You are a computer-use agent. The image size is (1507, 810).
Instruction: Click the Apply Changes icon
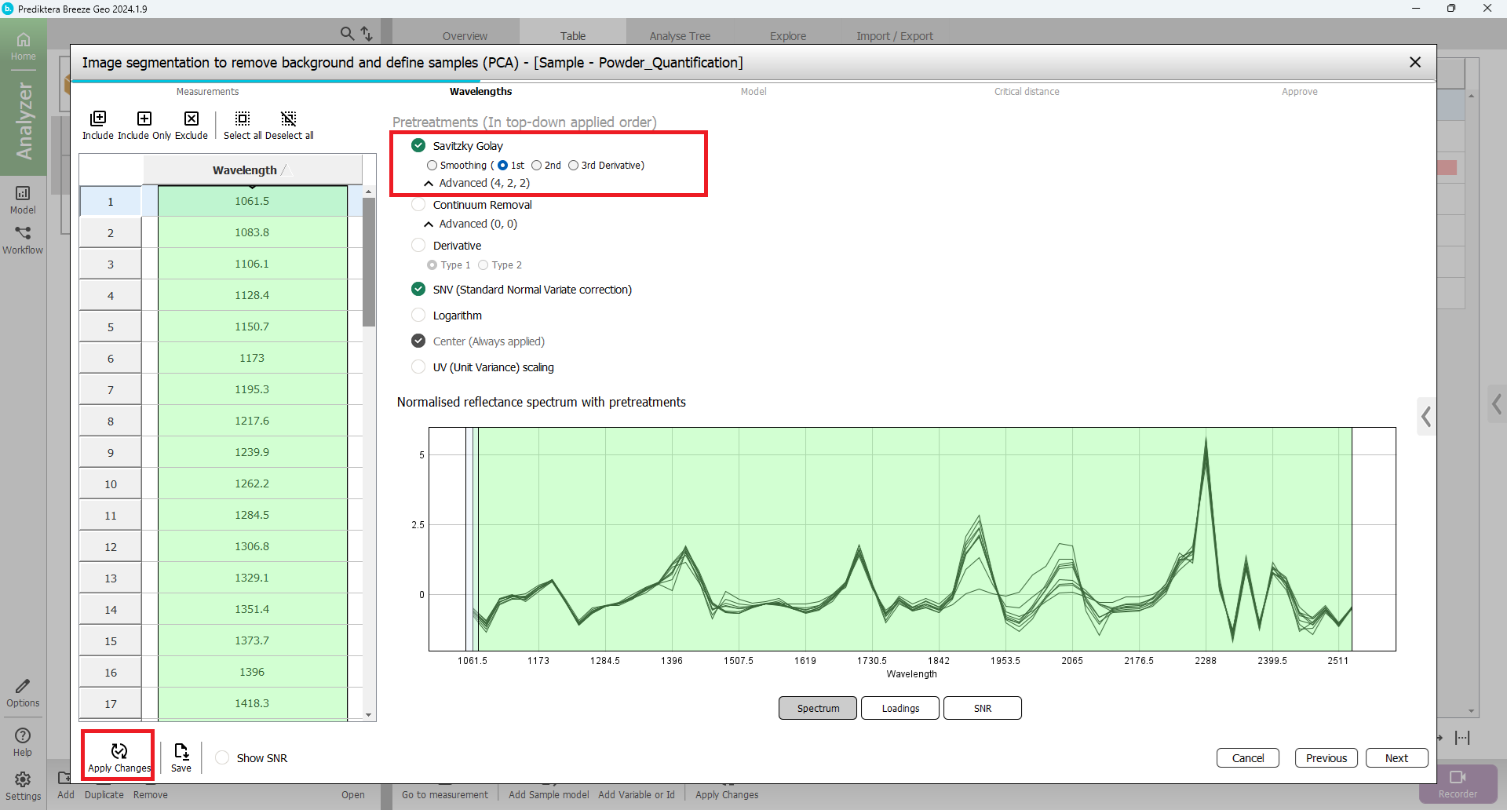119,752
